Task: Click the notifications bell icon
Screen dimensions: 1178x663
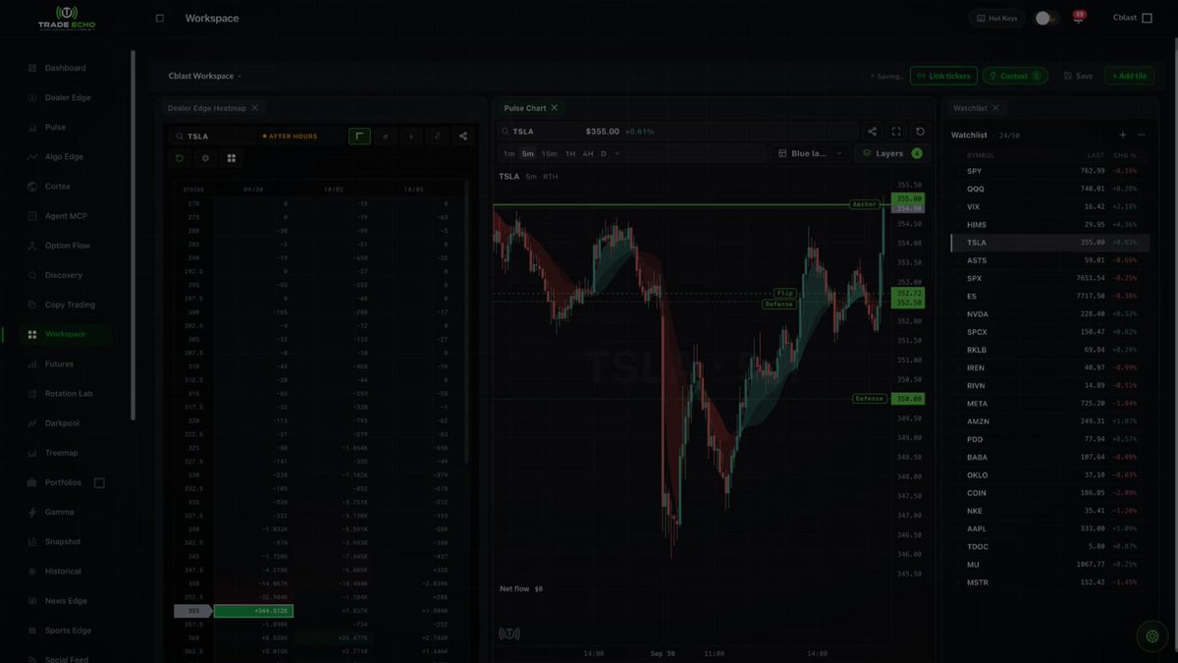Action: click(x=1078, y=18)
